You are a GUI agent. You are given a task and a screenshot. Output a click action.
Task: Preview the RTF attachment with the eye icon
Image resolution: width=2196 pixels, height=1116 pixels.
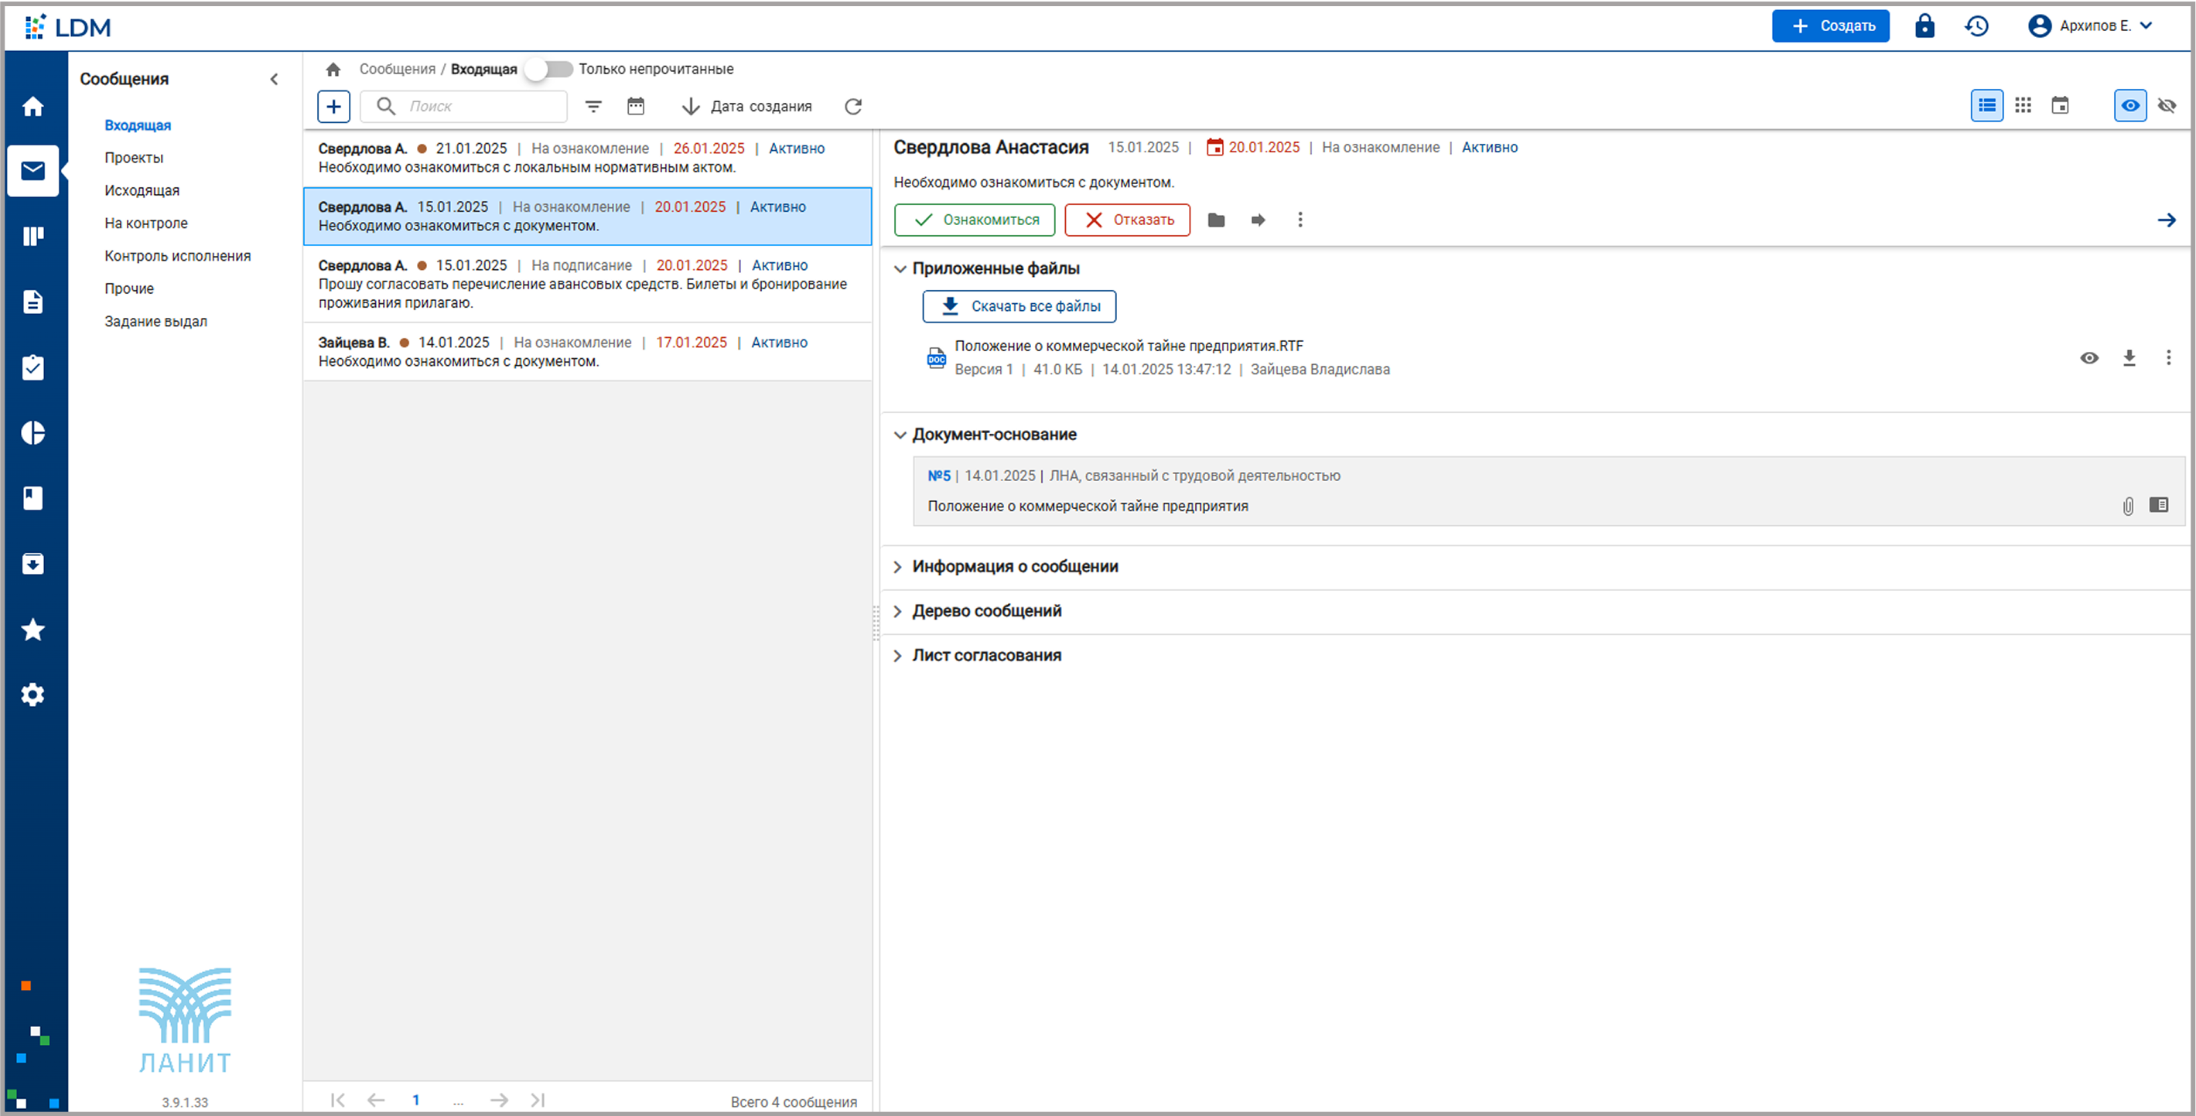(x=2089, y=358)
